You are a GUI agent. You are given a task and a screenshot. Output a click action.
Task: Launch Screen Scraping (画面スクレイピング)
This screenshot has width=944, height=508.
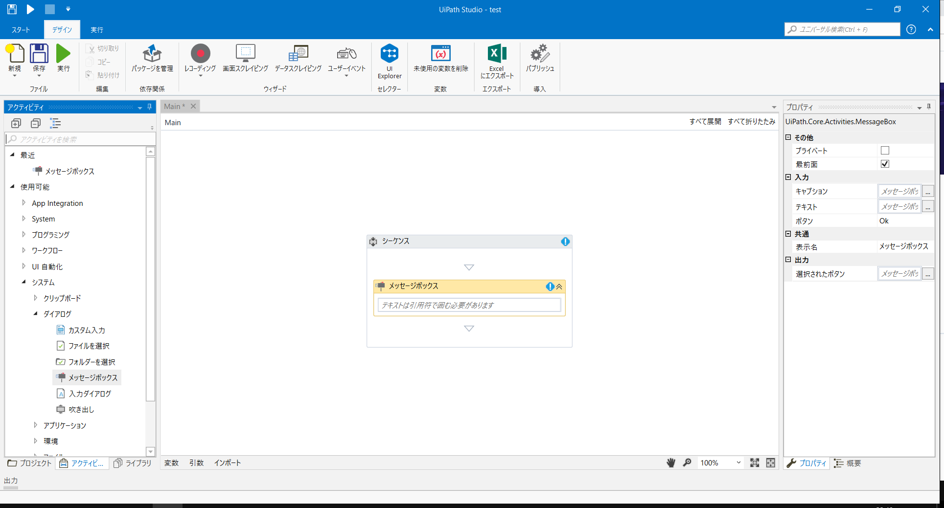pos(245,58)
